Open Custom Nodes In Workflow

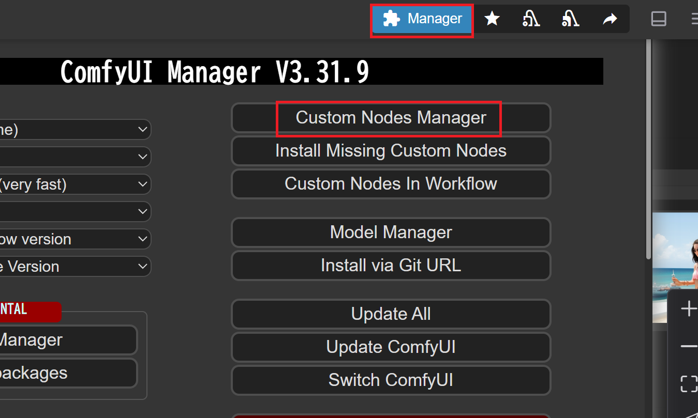[391, 184]
